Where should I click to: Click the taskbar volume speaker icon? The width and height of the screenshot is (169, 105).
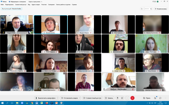[x=152, y=103]
